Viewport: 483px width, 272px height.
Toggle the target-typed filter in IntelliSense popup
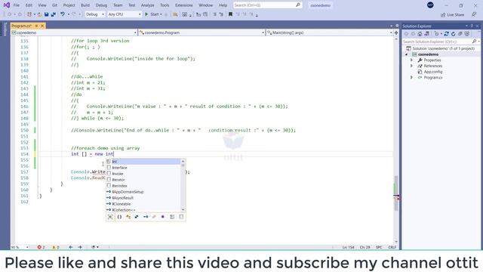(x=110, y=217)
